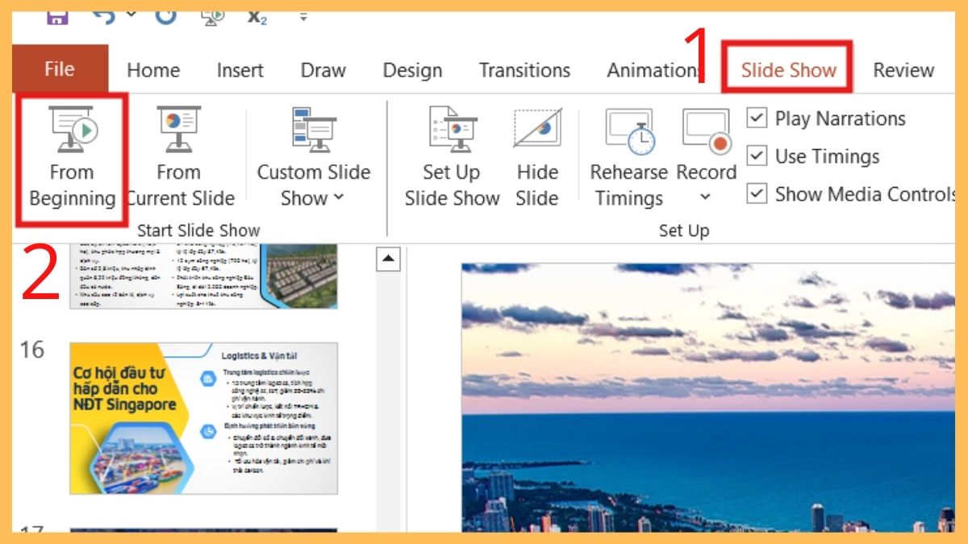Open Custom Slide Show menu

pyautogui.click(x=314, y=157)
